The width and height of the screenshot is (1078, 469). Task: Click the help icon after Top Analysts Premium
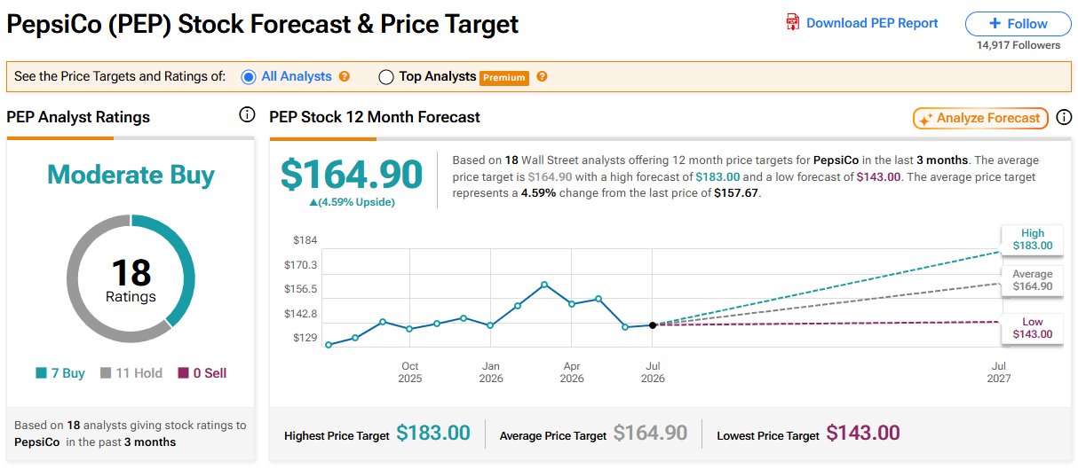(543, 77)
